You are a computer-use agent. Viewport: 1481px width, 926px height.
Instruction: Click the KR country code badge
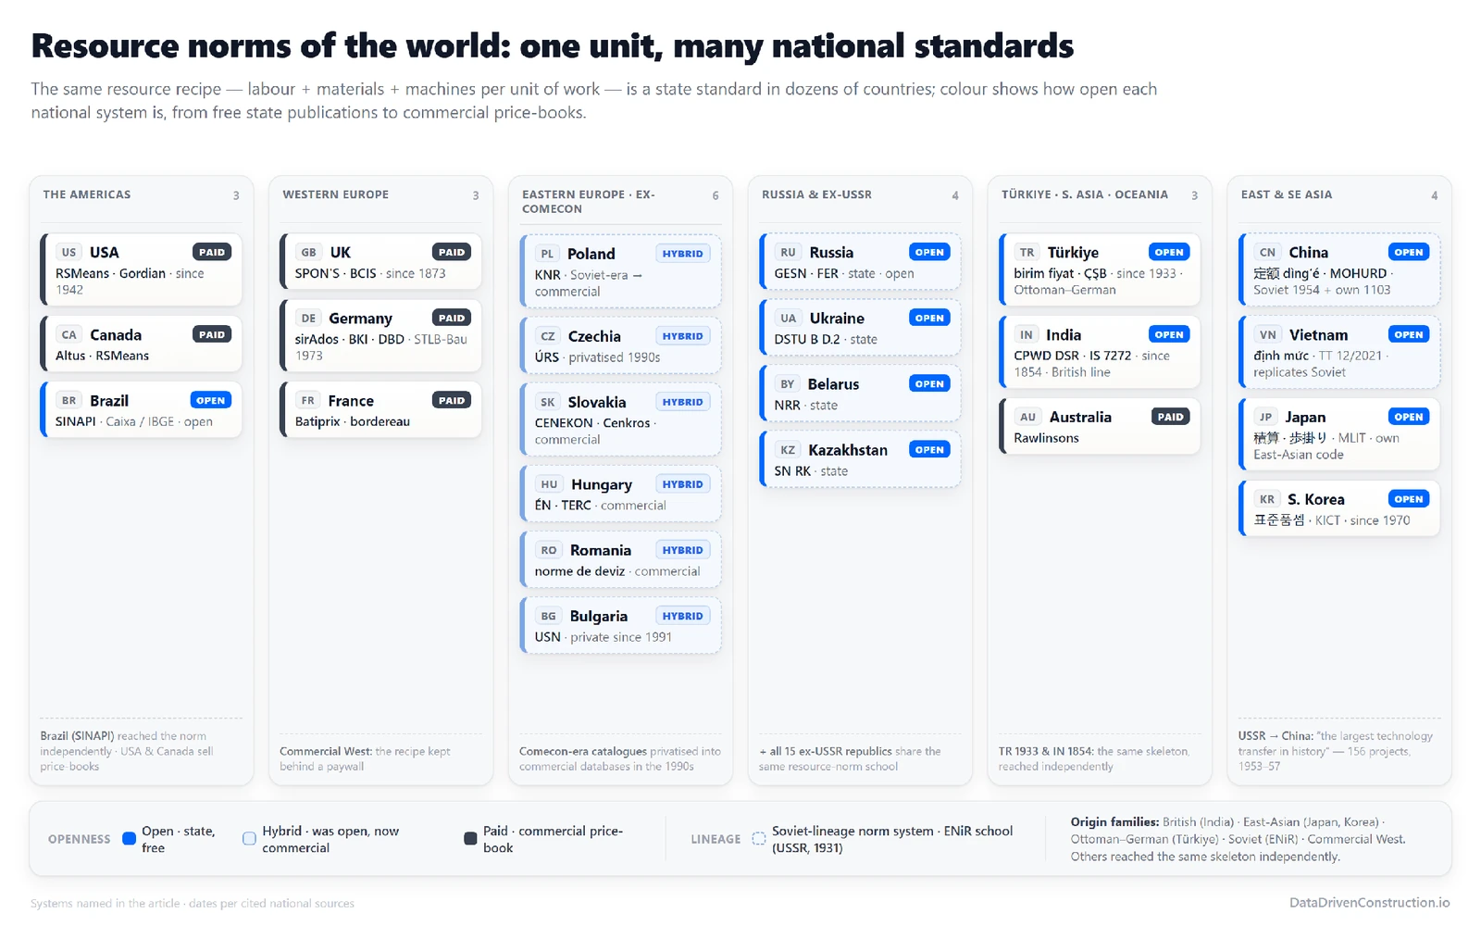pyautogui.click(x=1267, y=499)
